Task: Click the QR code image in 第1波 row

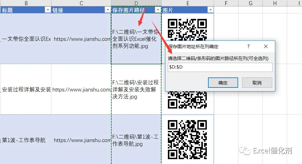Action: pos(187,139)
